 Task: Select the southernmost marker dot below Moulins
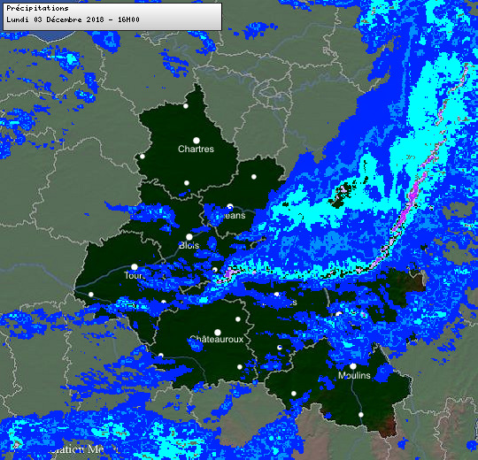(x=361, y=415)
